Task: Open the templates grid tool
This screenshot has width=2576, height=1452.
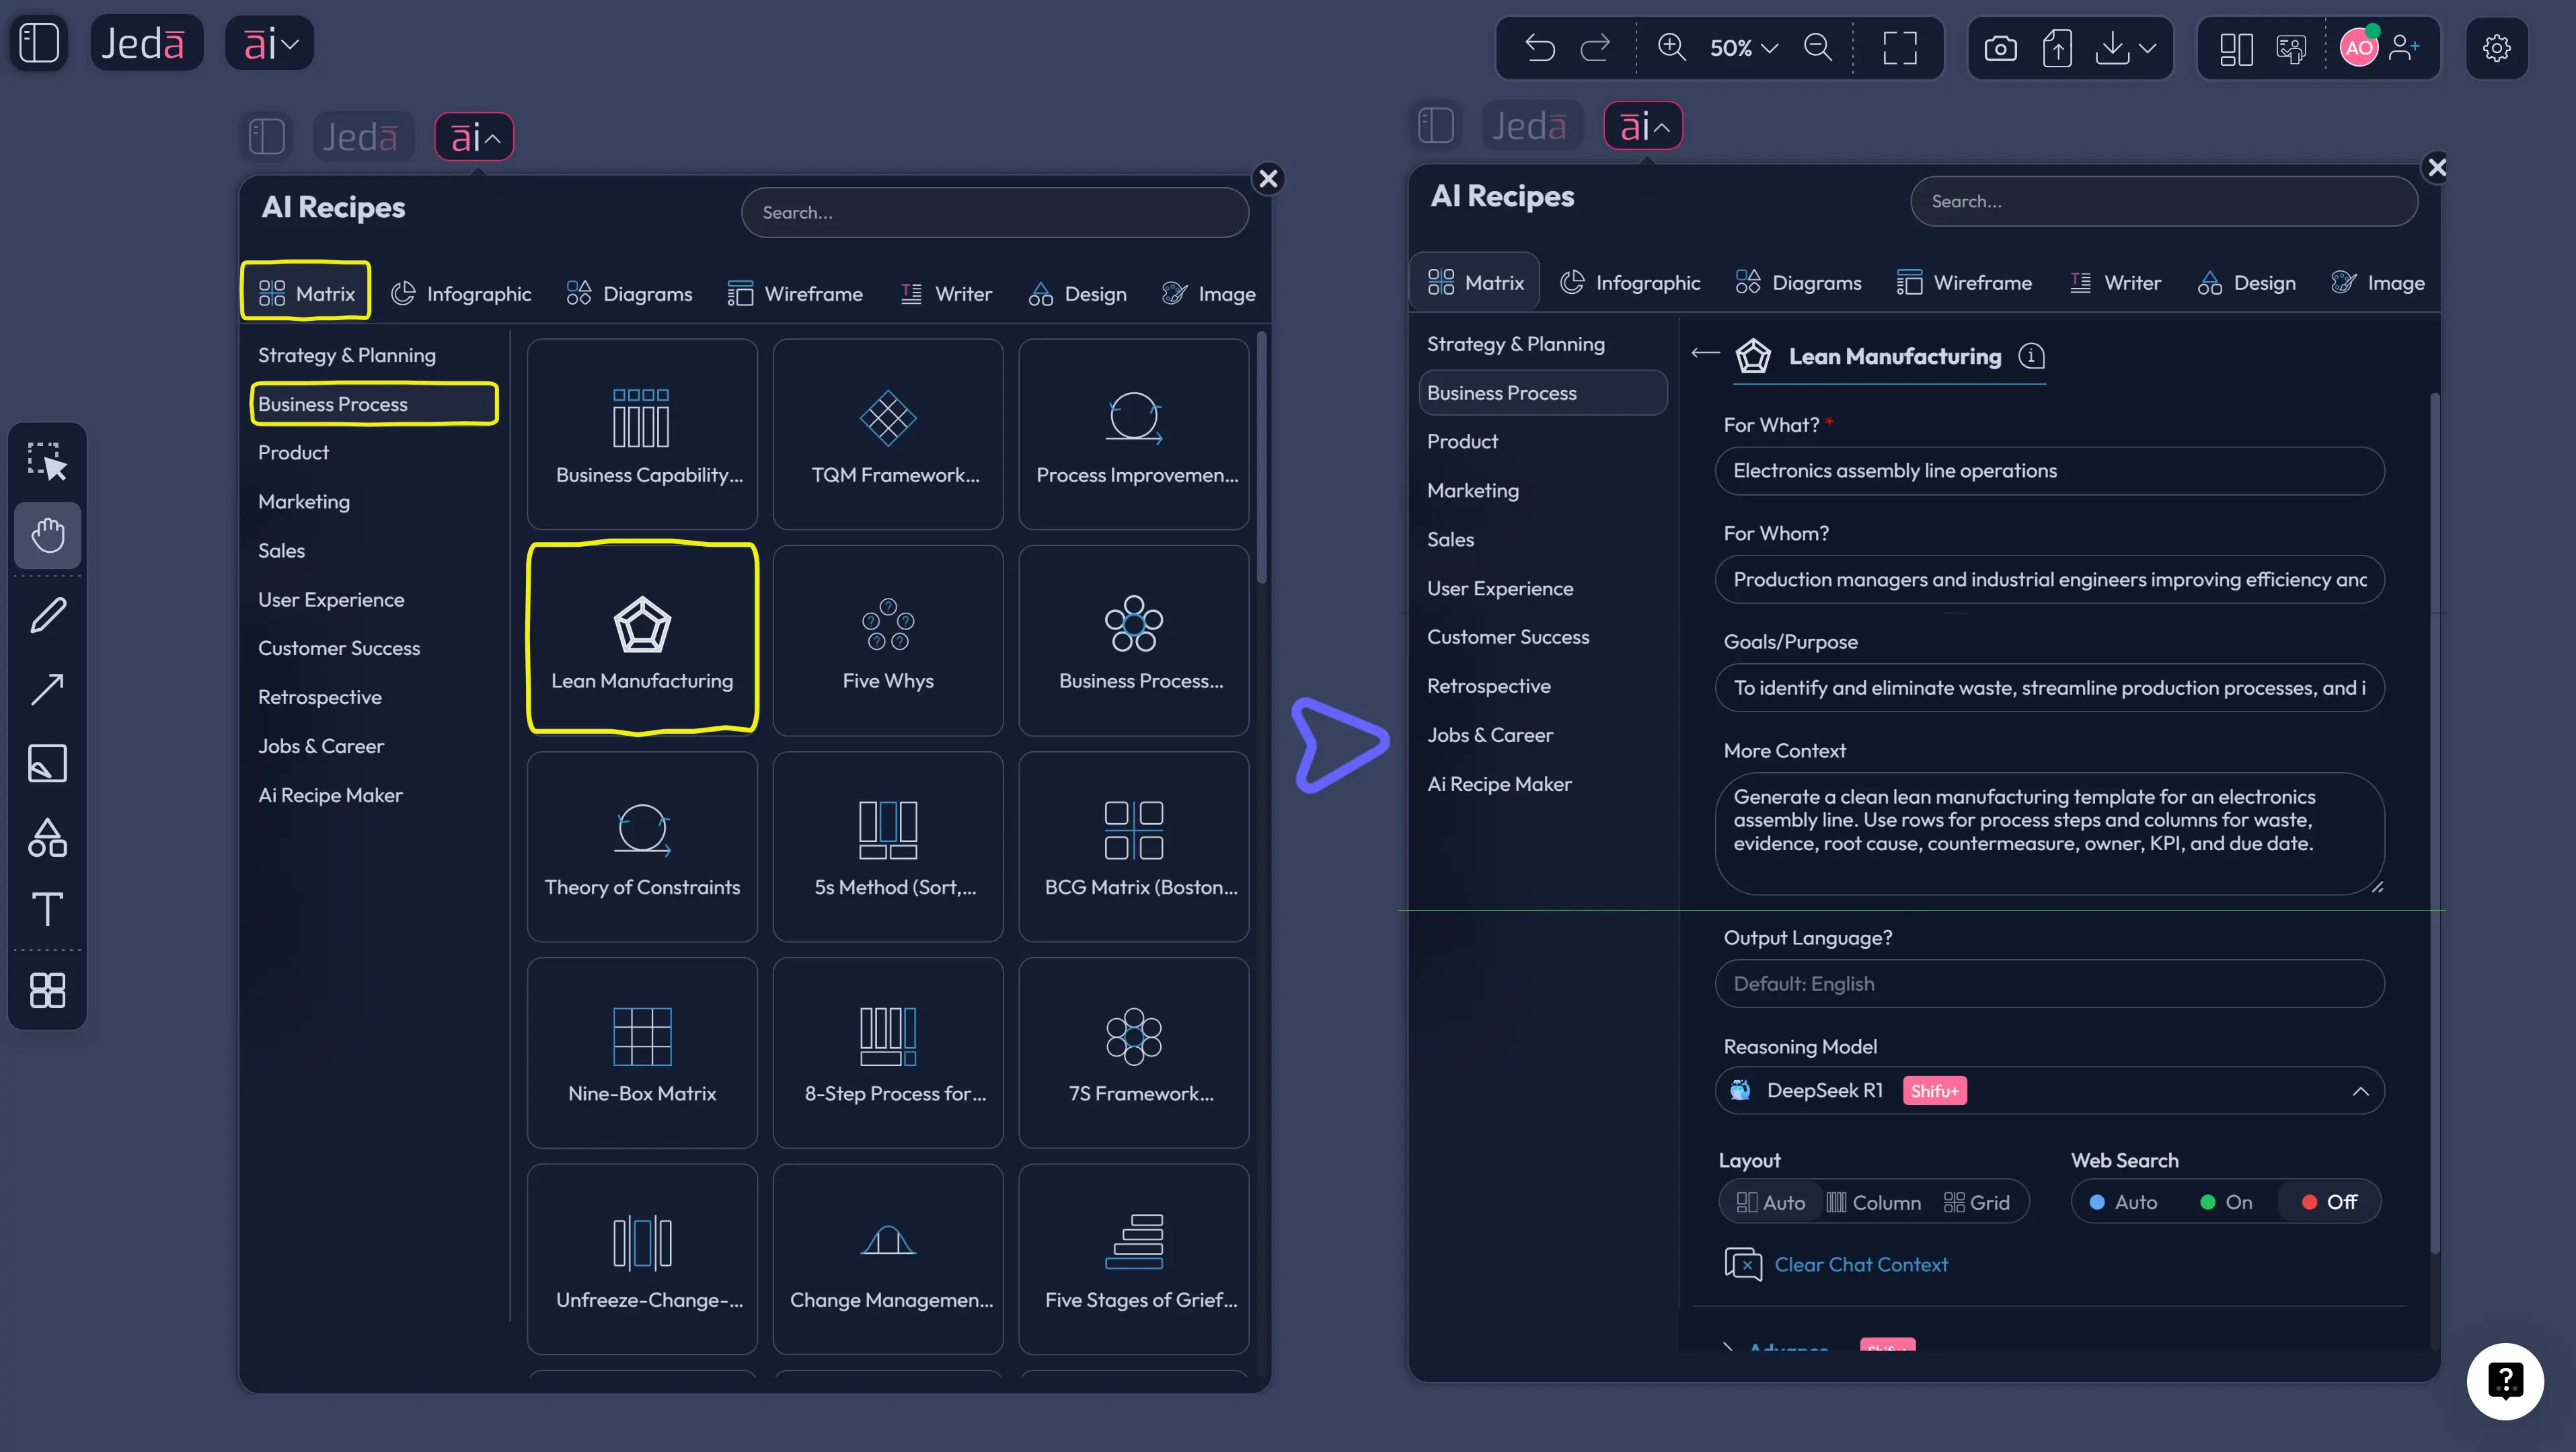Action: 47,990
